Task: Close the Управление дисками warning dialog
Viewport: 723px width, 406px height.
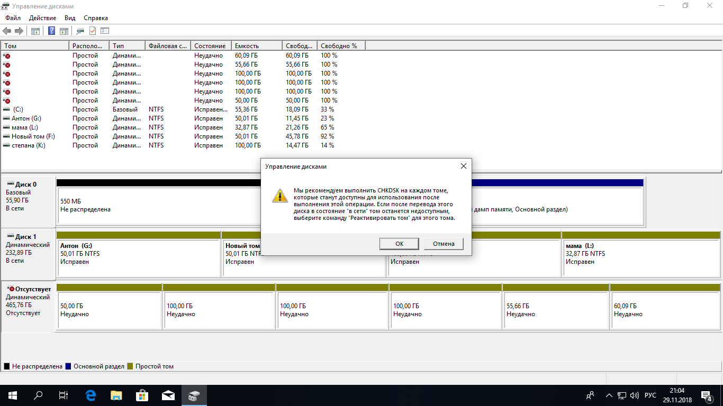Action: (463, 166)
